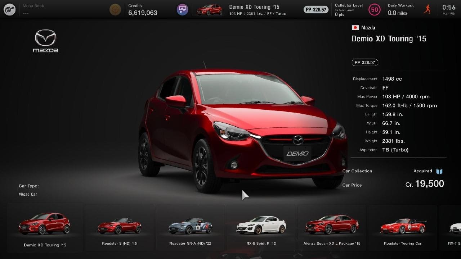Click the collector level 50 badge
This screenshot has height=259, width=461.
pyautogui.click(x=375, y=10)
